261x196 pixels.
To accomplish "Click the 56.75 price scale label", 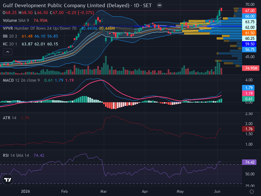I will tap(250, 50).
